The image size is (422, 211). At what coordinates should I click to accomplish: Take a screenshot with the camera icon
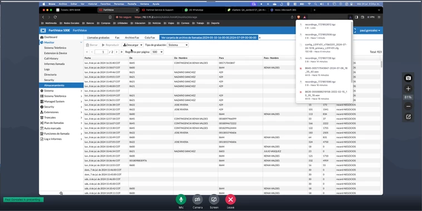[x=408, y=78]
